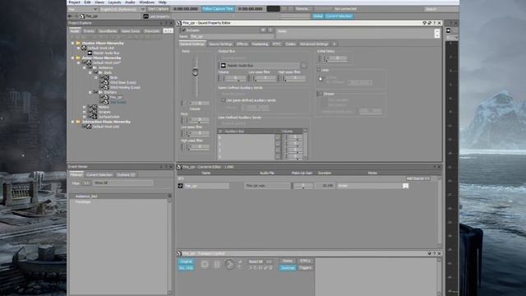
Task: Open the Views menu
Action: click(x=99, y=2)
